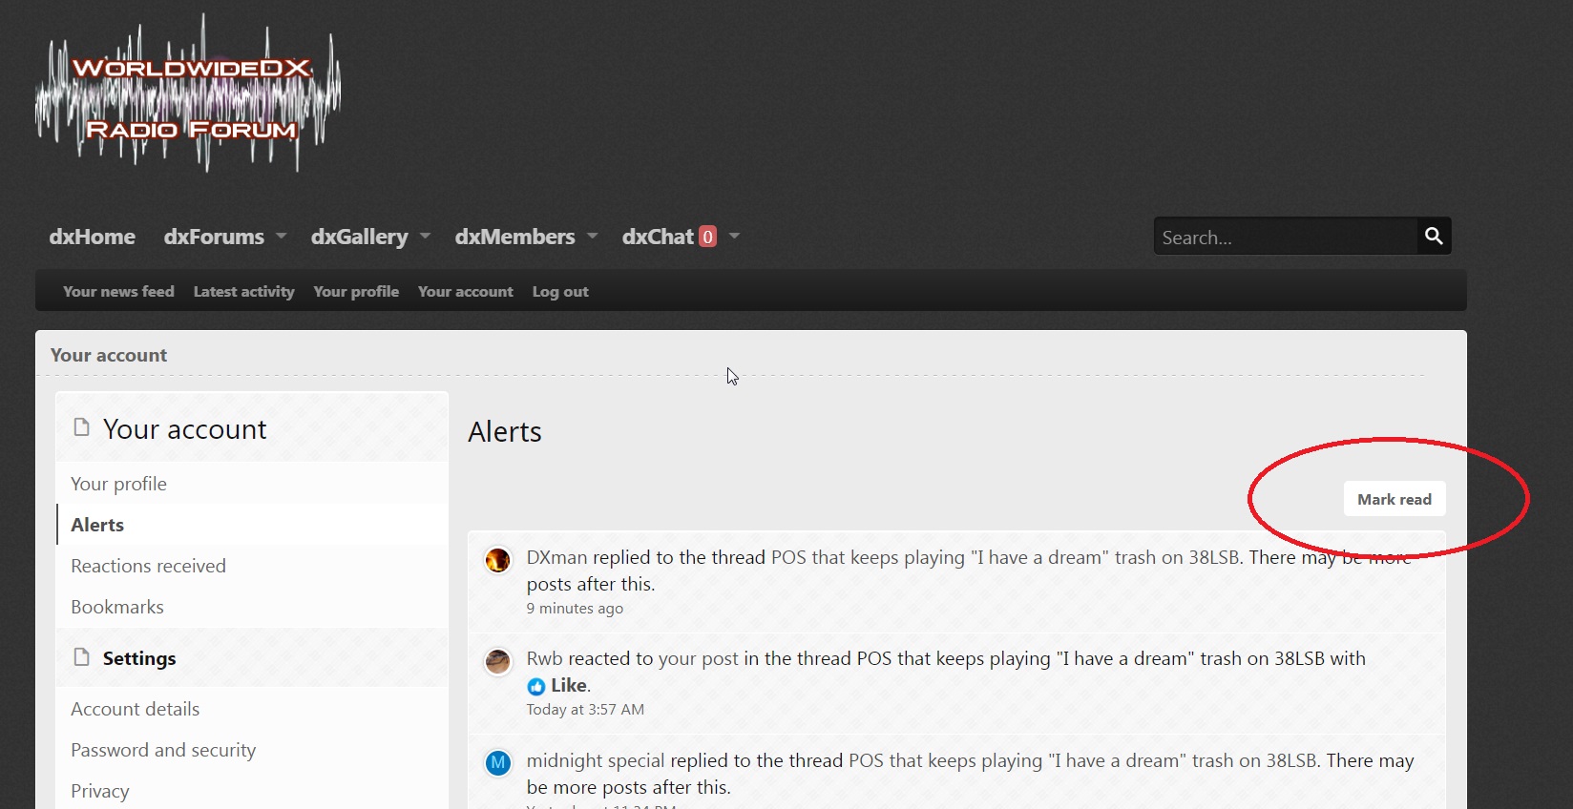1573x809 pixels.
Task: Click Rwb's avatar thumbnail
Action: (x=497, y=661)
